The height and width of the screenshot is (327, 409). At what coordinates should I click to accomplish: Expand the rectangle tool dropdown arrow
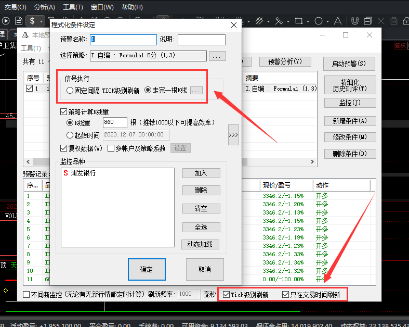click(308, 21)
